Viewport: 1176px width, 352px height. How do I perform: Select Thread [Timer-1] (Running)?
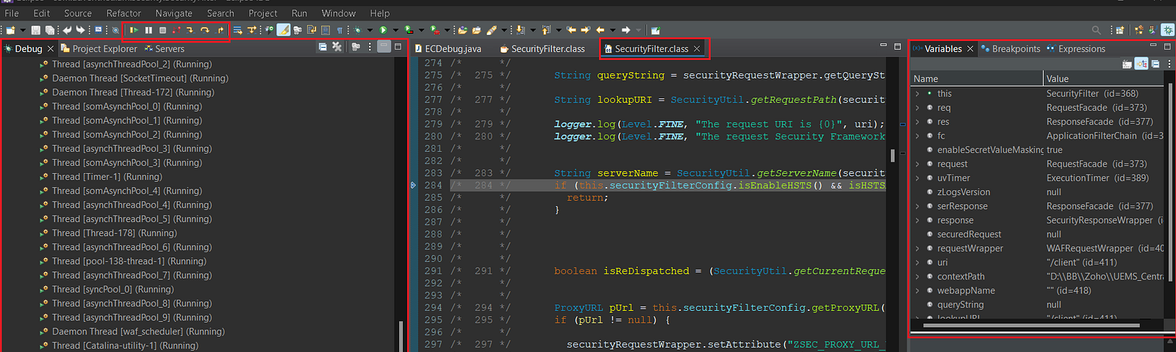click(x=107, y=177)
